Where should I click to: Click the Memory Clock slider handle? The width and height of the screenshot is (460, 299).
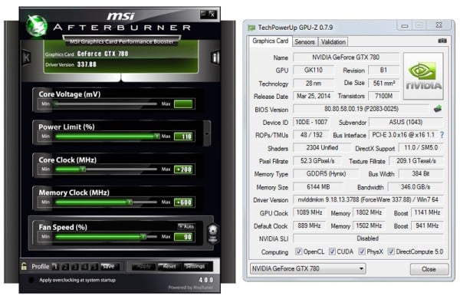[130, 202]
